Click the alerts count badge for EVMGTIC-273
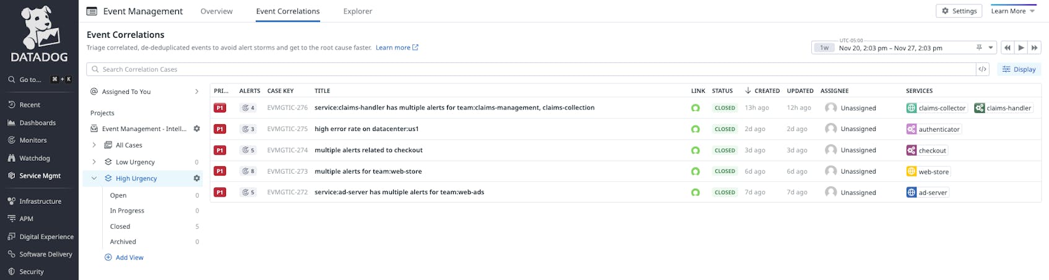Viewport: 1049px width, 280px height. 248,171
